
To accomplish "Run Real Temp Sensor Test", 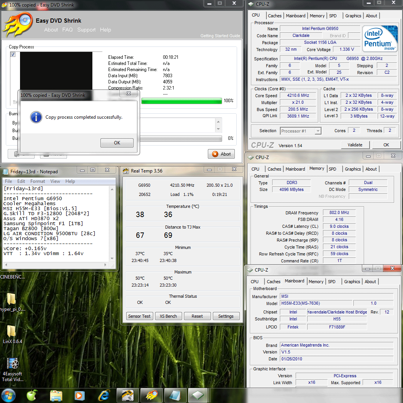I will tap(139, 316).
